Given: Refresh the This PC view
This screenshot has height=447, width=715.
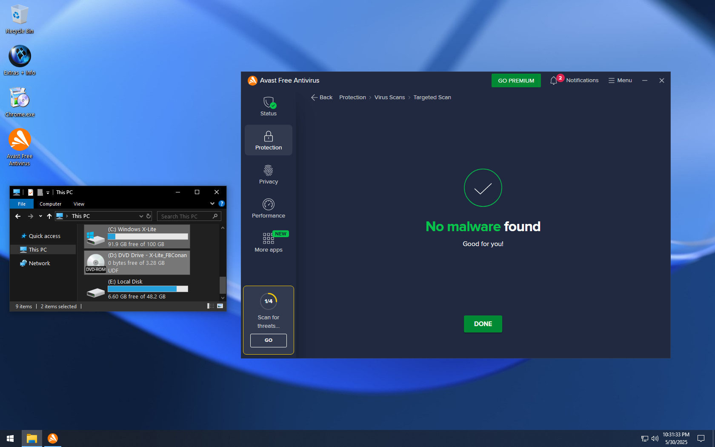Looking at the screenshot, I should 149,216.
